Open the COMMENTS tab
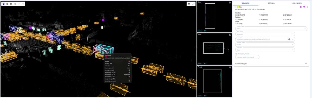 pyautogui.click(x=297, y=3)
